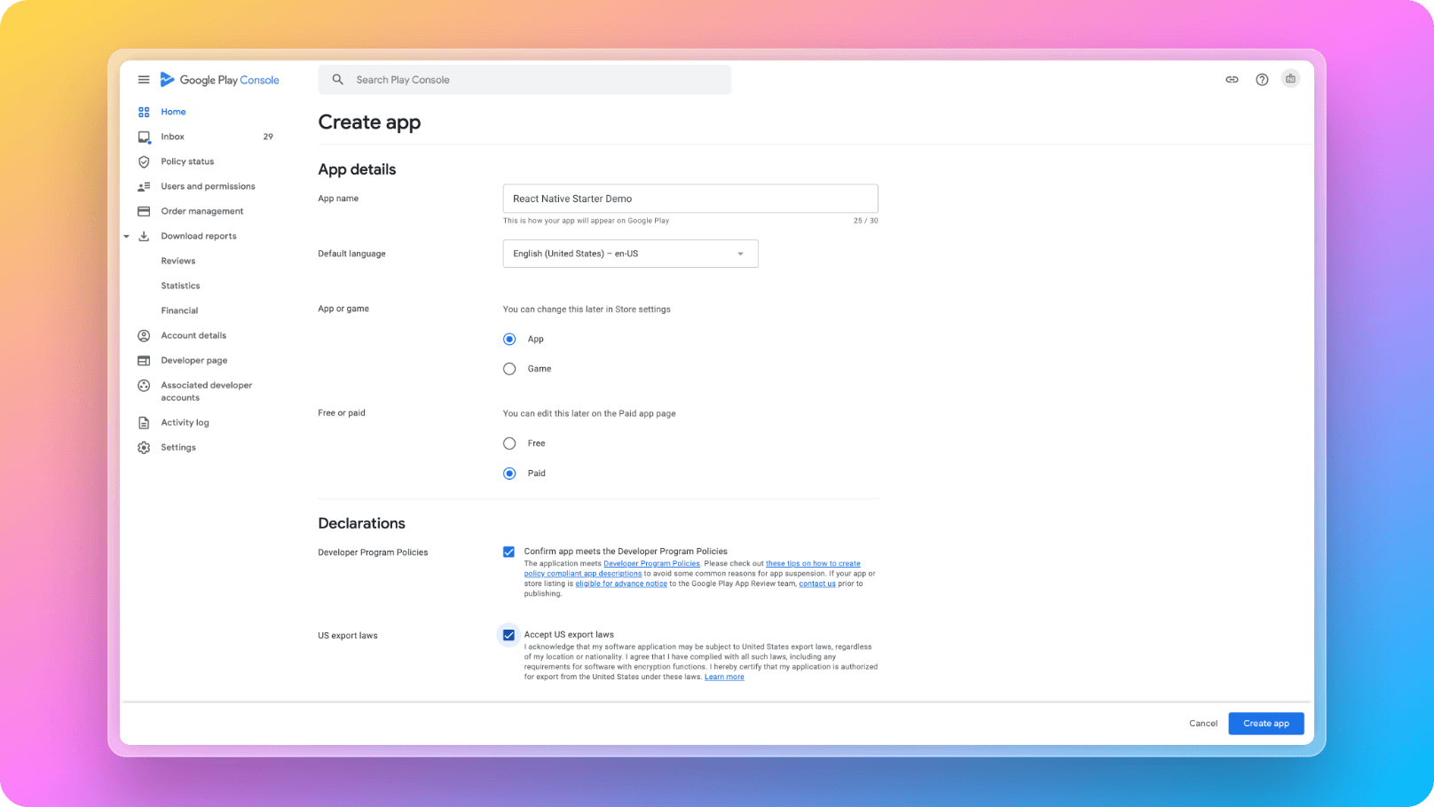Open Developer page
1434x807 pixels.
193,360
